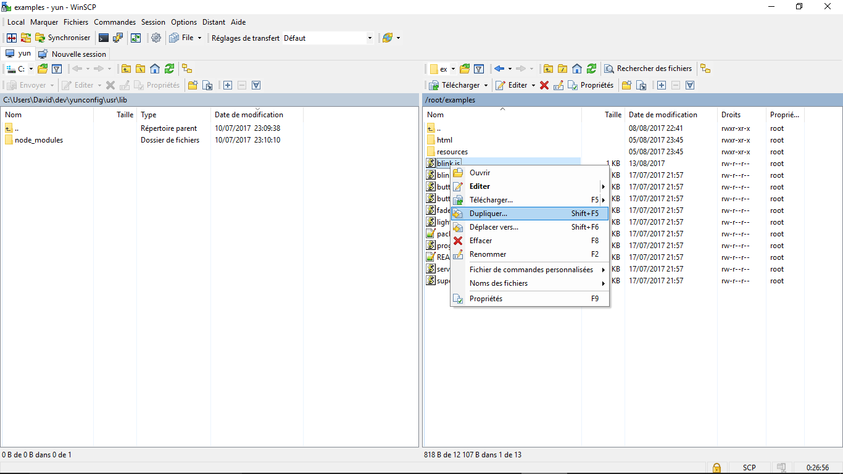Select the node_modules folder

pos(39,140)
